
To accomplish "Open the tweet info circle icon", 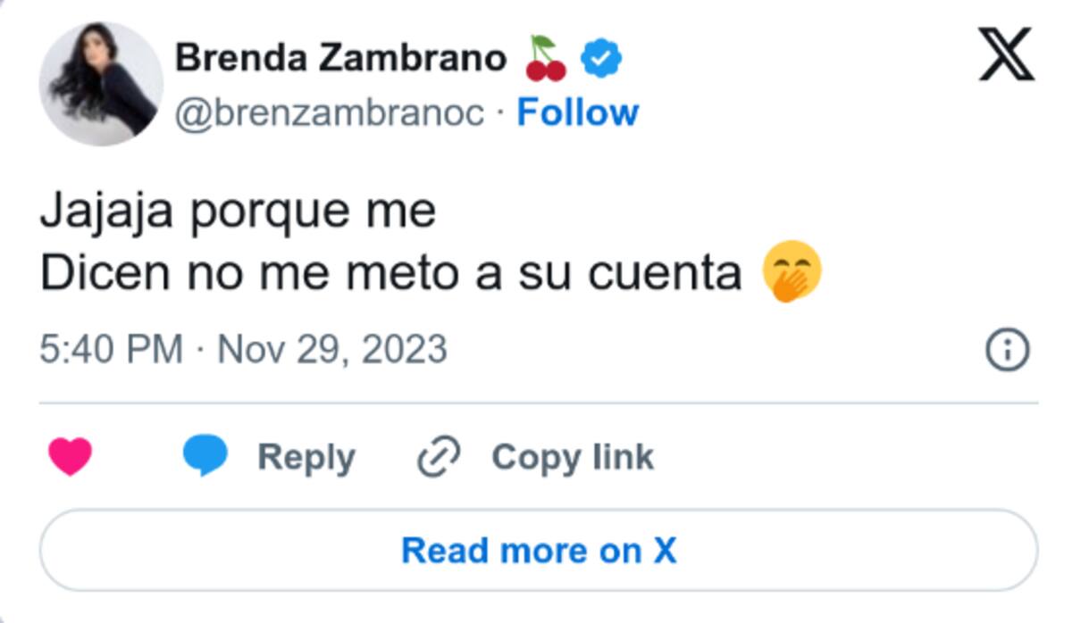I will pos(1007,350).
